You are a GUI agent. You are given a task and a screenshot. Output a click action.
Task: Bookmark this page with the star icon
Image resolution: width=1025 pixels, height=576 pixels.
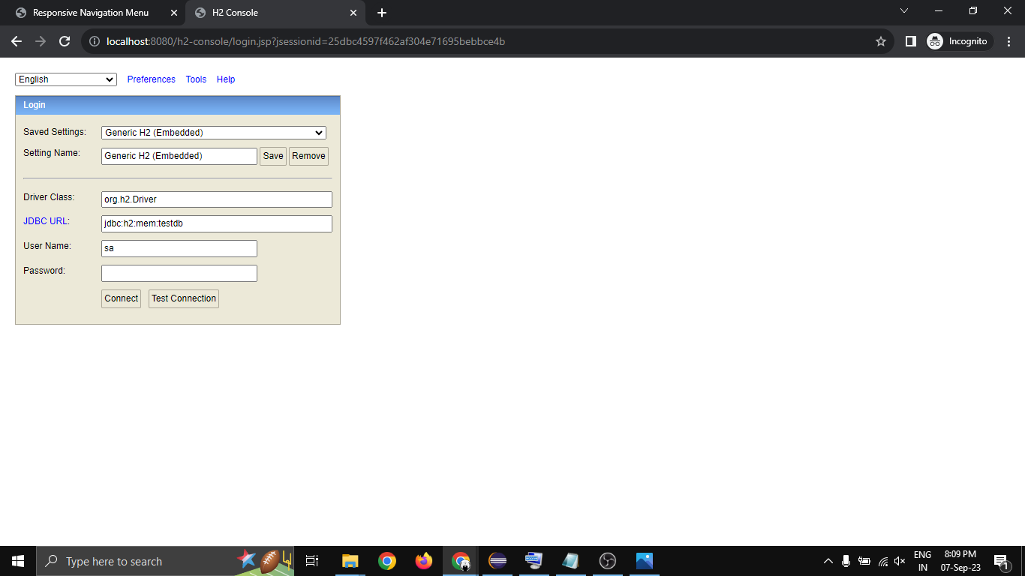tap(881, 41)
